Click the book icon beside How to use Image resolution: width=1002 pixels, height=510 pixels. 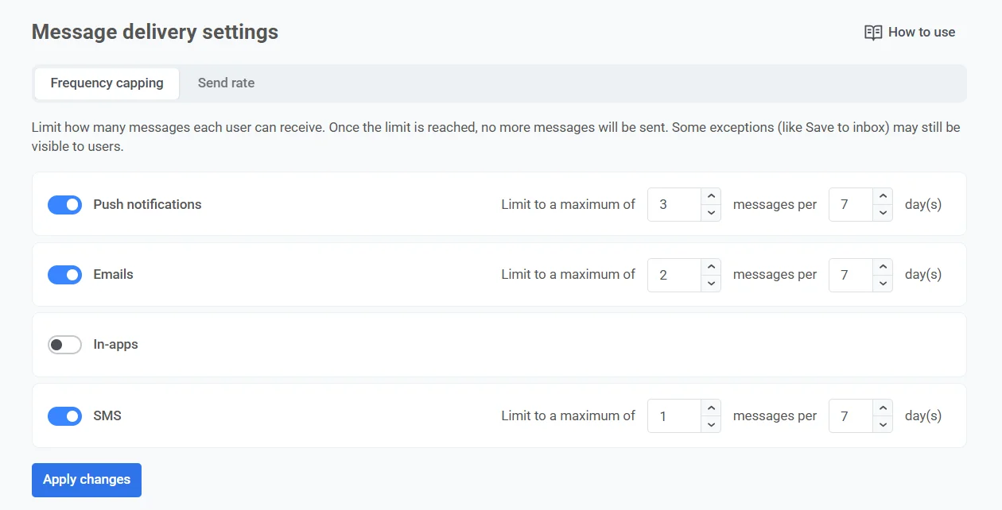pyautogui.click(x=873, y=33)
